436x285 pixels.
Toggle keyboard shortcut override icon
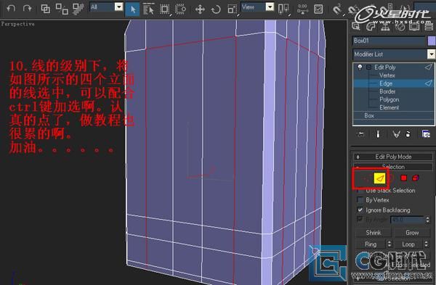click(x=318, y=9)
